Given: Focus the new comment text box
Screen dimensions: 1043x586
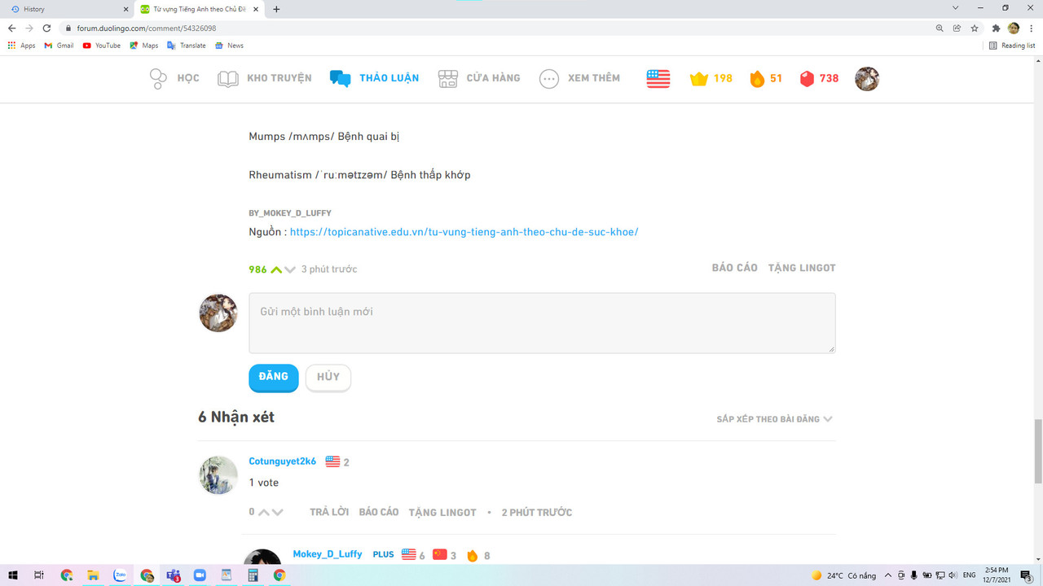Looking at the screenshot, I should tap(542, 323).
